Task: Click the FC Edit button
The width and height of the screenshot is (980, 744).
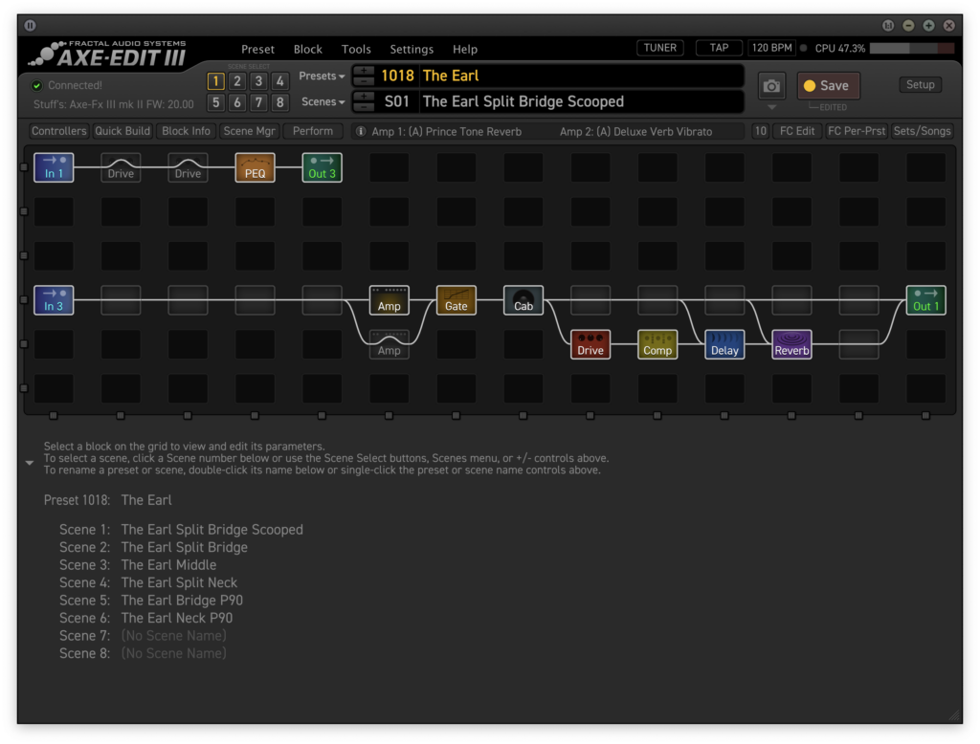Action: (x=797, y=131)
